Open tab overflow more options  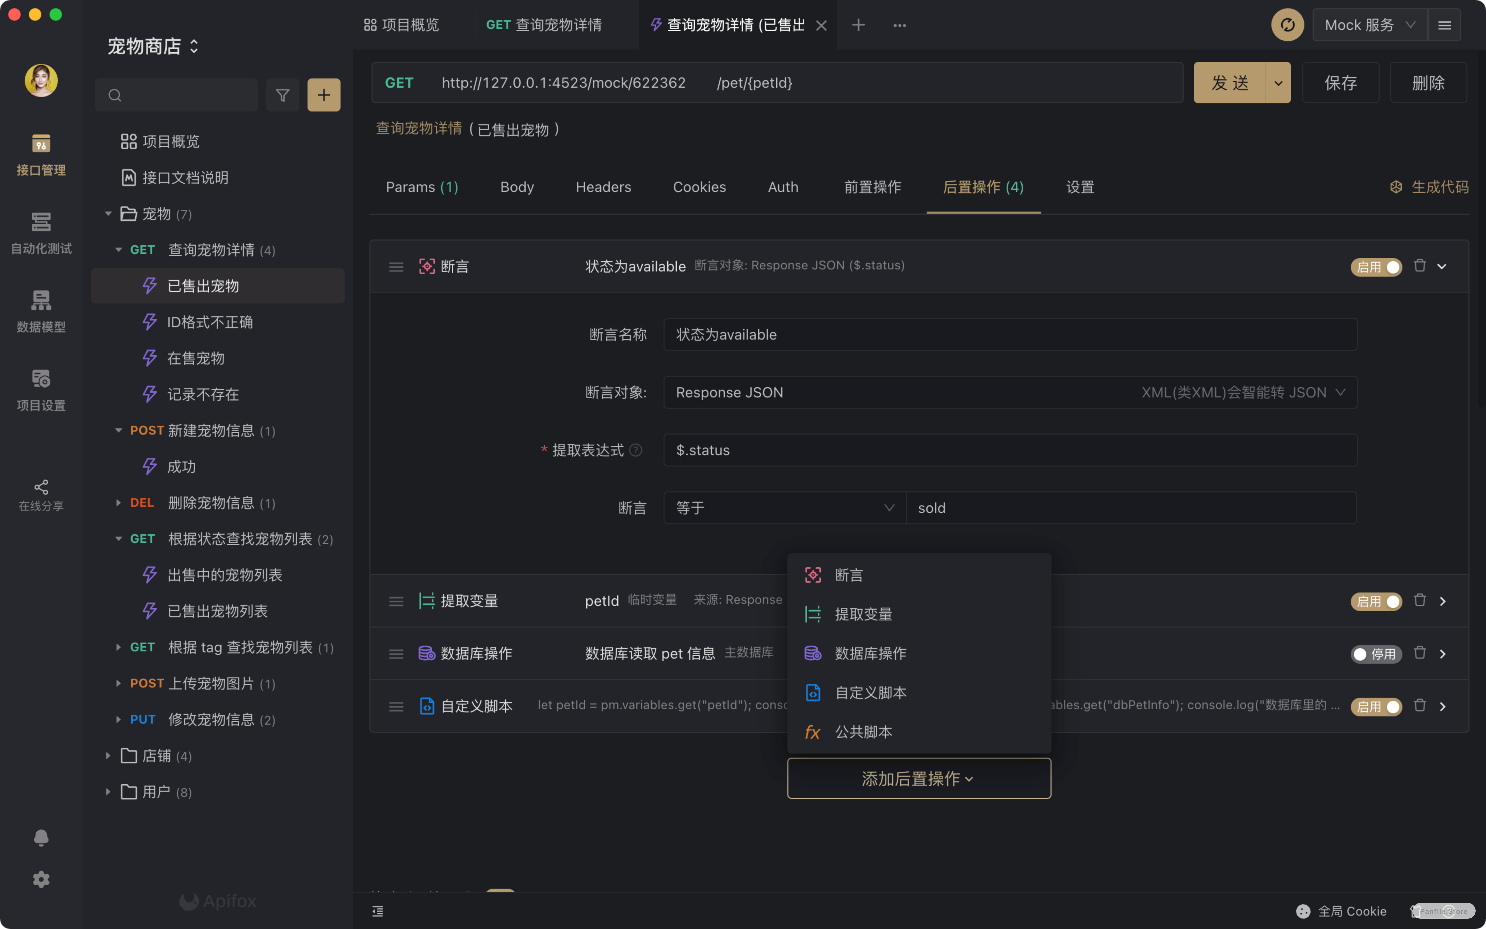[900, 25]
